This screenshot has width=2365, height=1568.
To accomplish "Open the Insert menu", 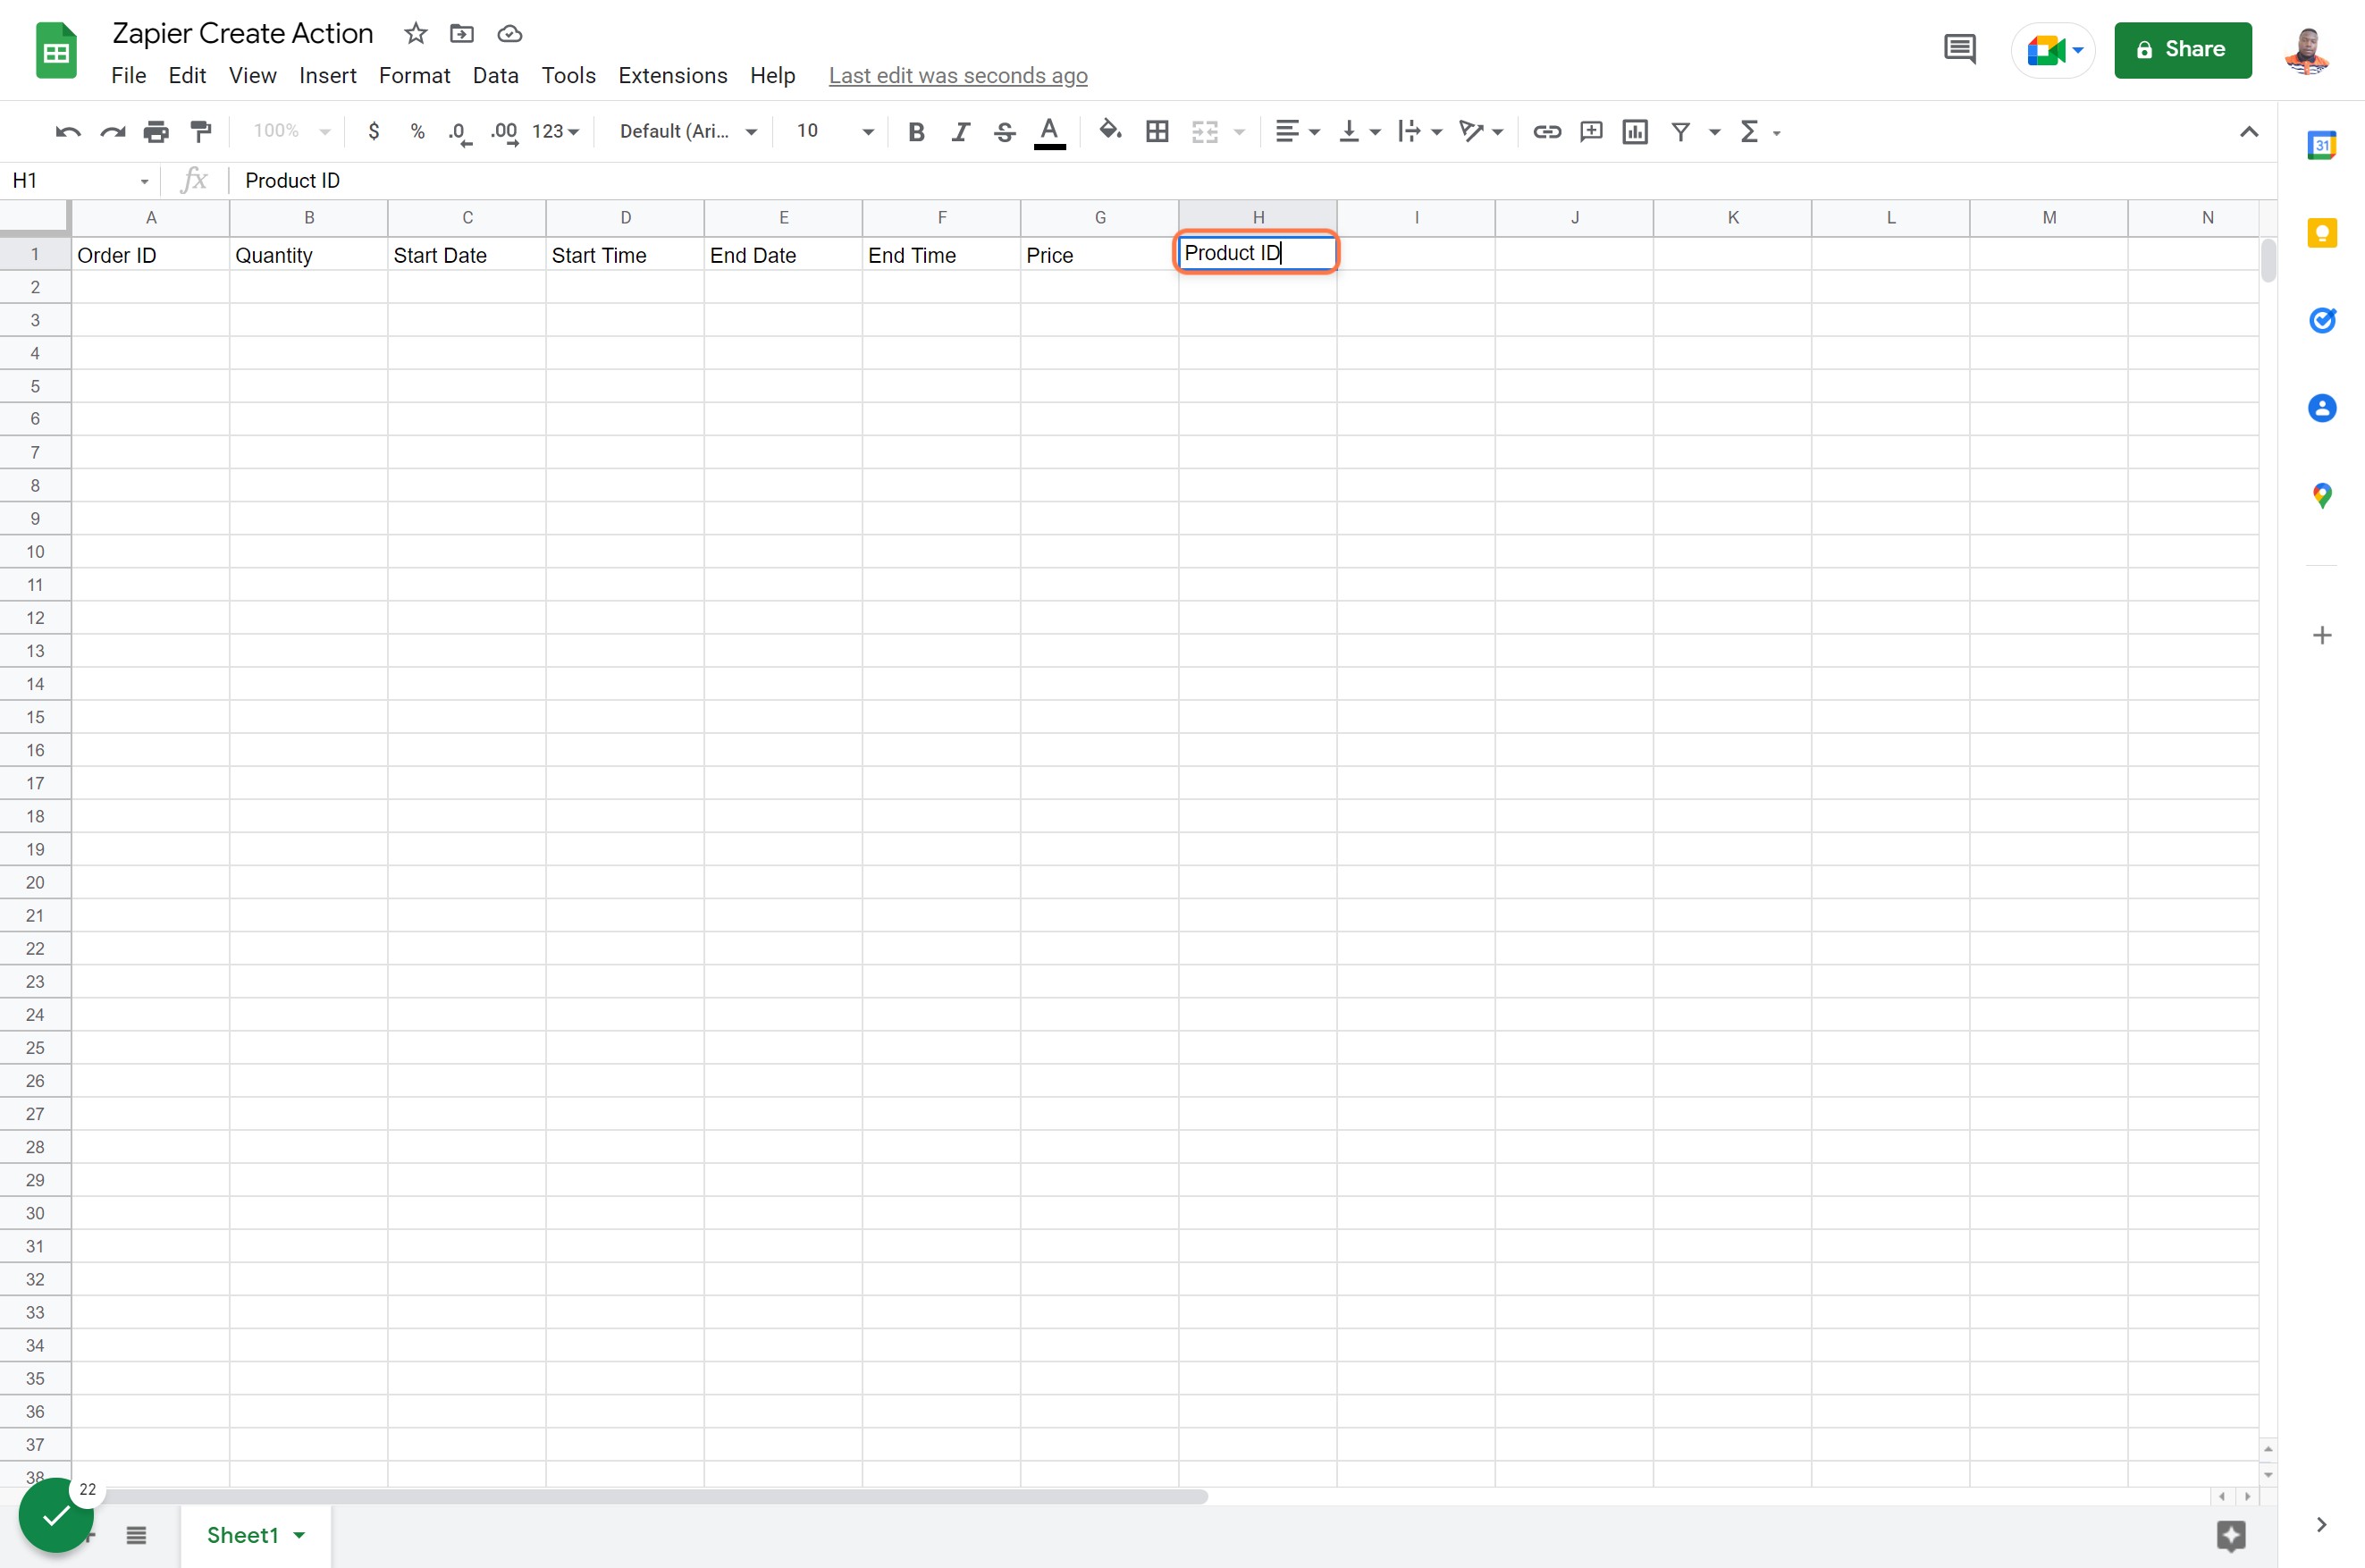I will tap(328, 76).
